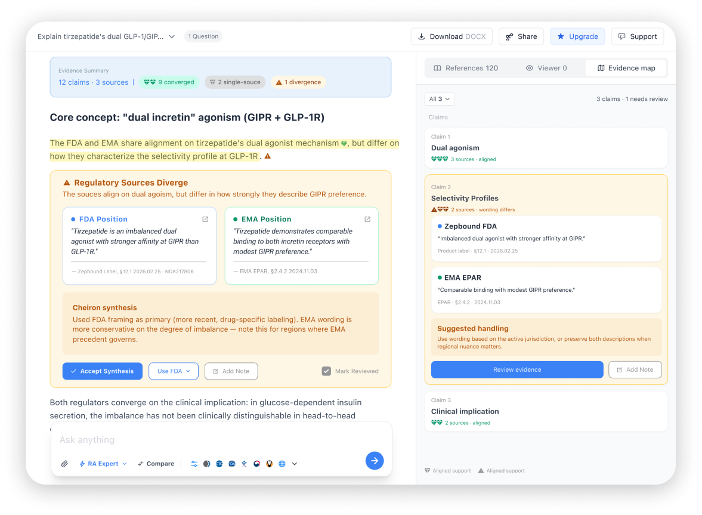Open the Use FDA dropdown
Image resolution: width=702 pixels, height=515 pixels.
coord(173,371)
